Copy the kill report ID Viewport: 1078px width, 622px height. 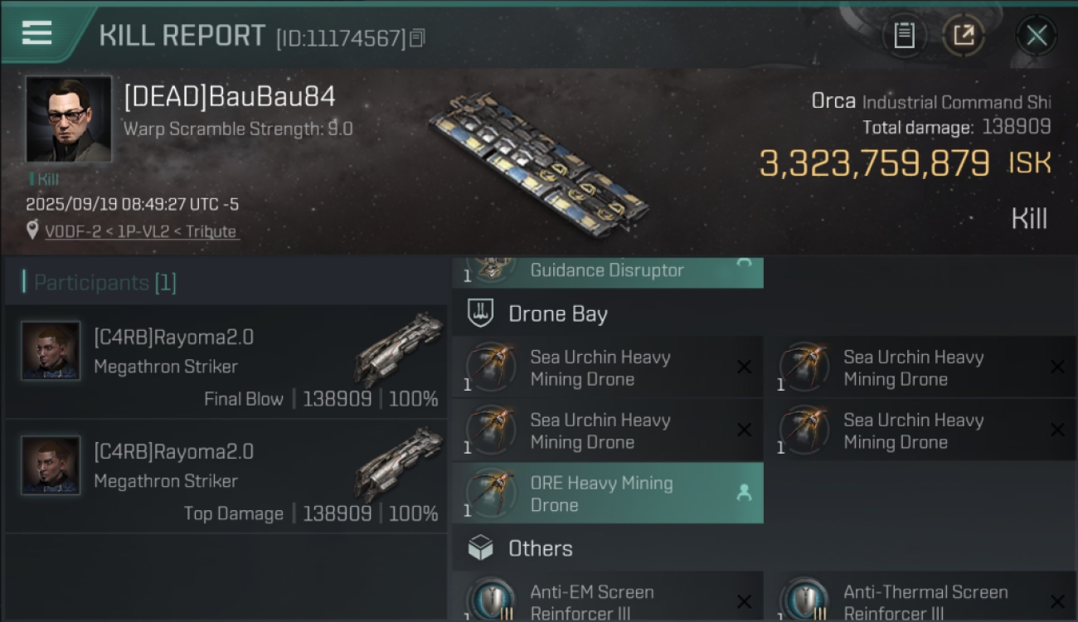417,37
